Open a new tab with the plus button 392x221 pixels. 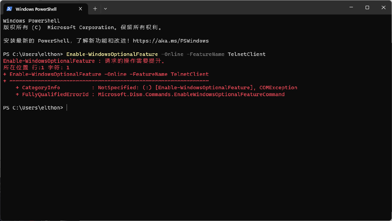click(x=95, y=8)
